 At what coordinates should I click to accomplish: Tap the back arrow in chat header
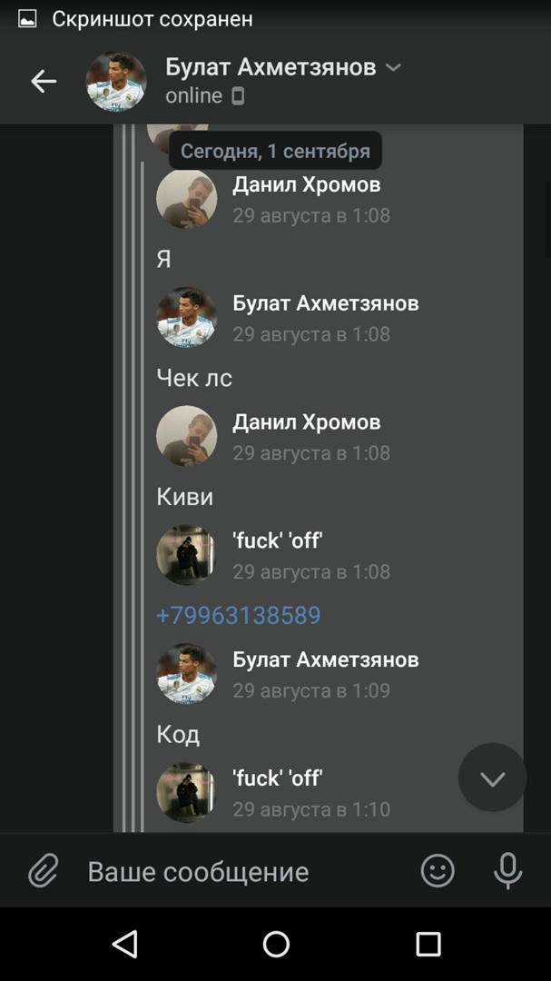point(44,82)
